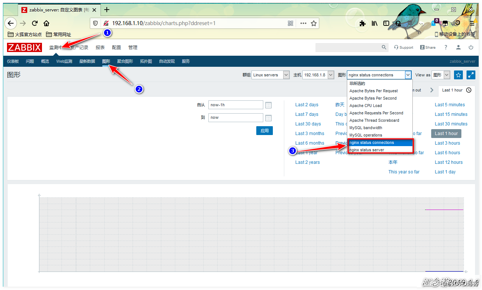The width and height of the screenshot is (482, 290).
Task: Choose Last 6 months range
Action: [x=310, y=143]
